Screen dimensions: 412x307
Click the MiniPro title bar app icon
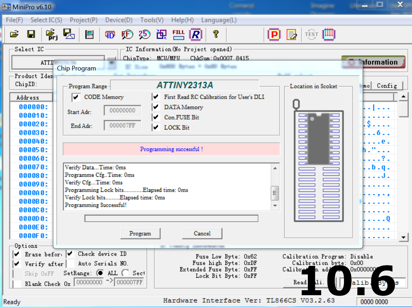[6, 7]
